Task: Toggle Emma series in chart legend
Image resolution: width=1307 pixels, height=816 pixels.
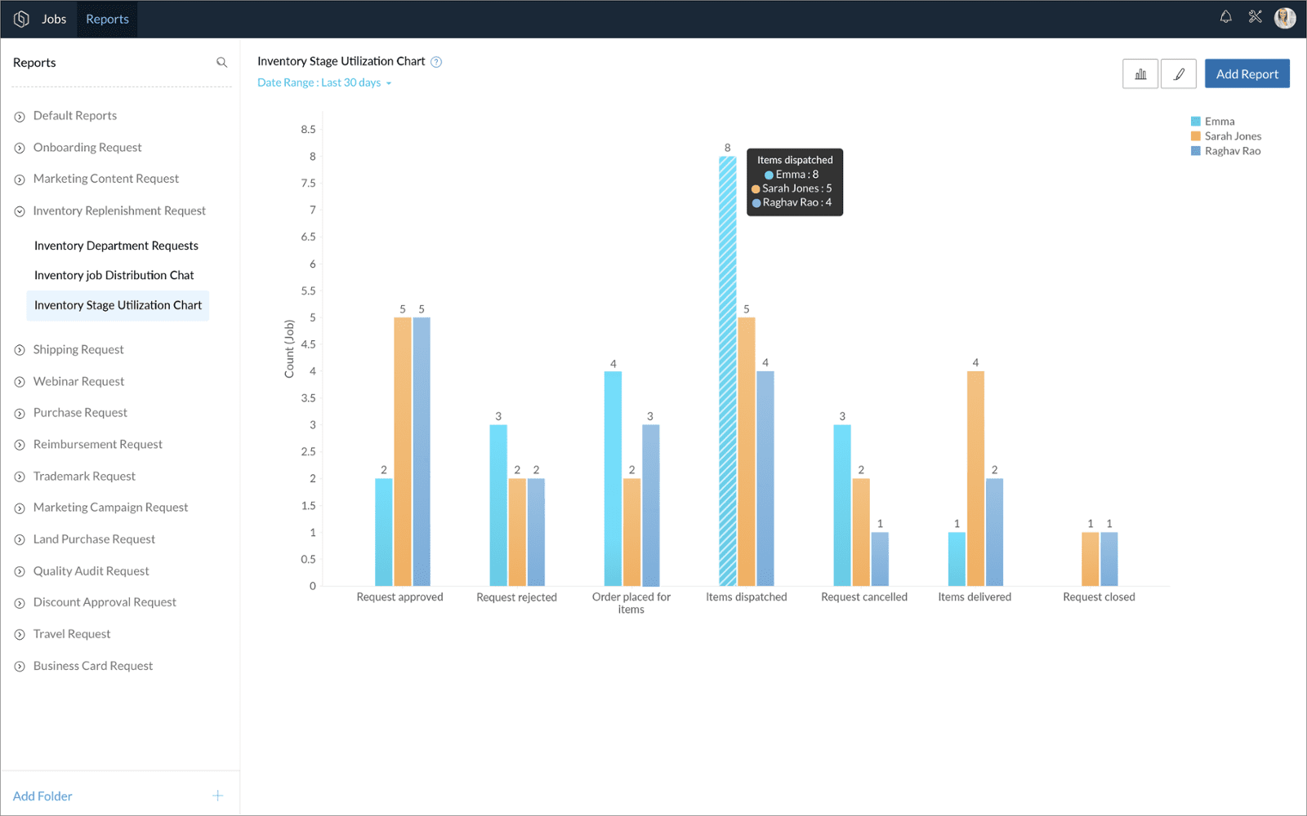Action: (x=1219, y=122)
